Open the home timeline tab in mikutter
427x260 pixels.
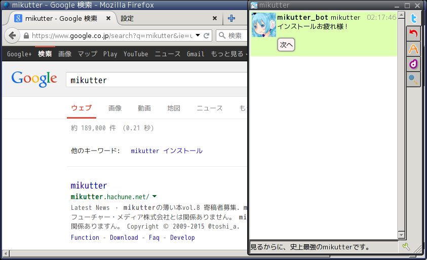pos(413,19)
